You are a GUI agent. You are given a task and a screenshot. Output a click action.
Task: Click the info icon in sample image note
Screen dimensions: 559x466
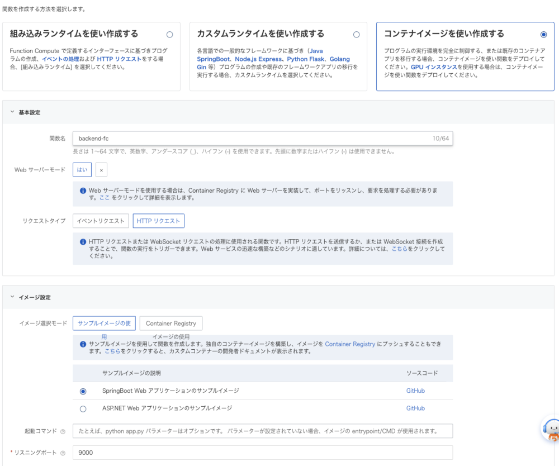tap(83, 344)
